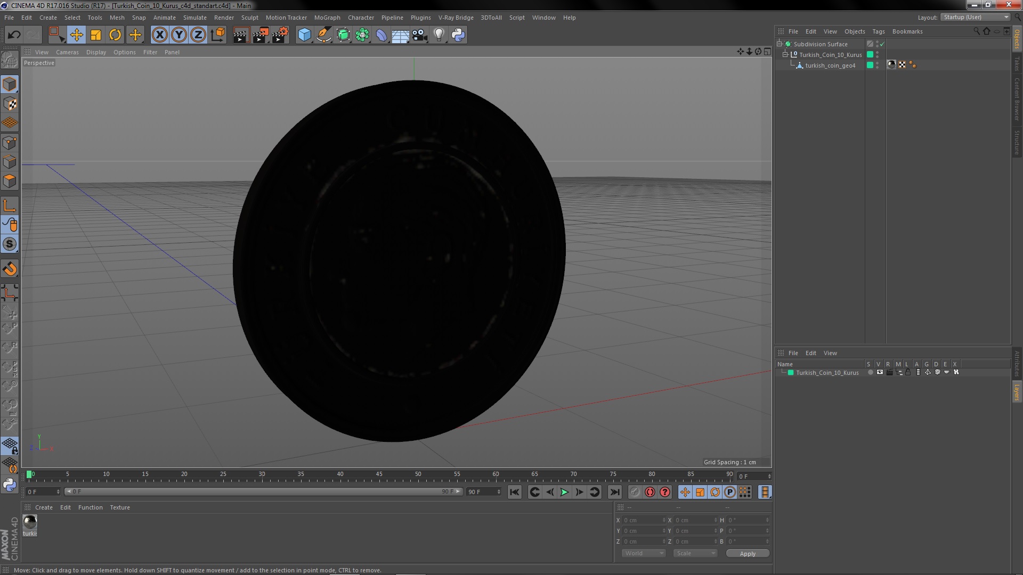Screen dimensions: 1023x575
Task: Select the turkish material thumbnail
Action: 30,522
